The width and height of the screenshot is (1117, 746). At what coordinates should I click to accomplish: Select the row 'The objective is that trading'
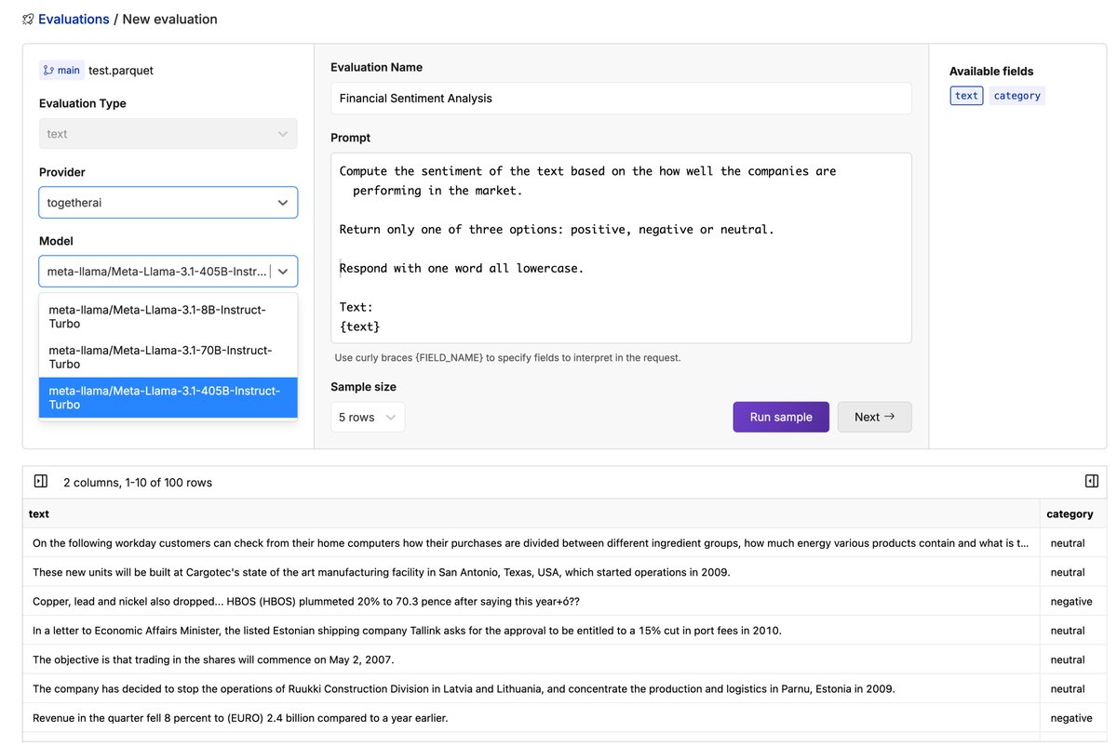[x=564, y=659]
